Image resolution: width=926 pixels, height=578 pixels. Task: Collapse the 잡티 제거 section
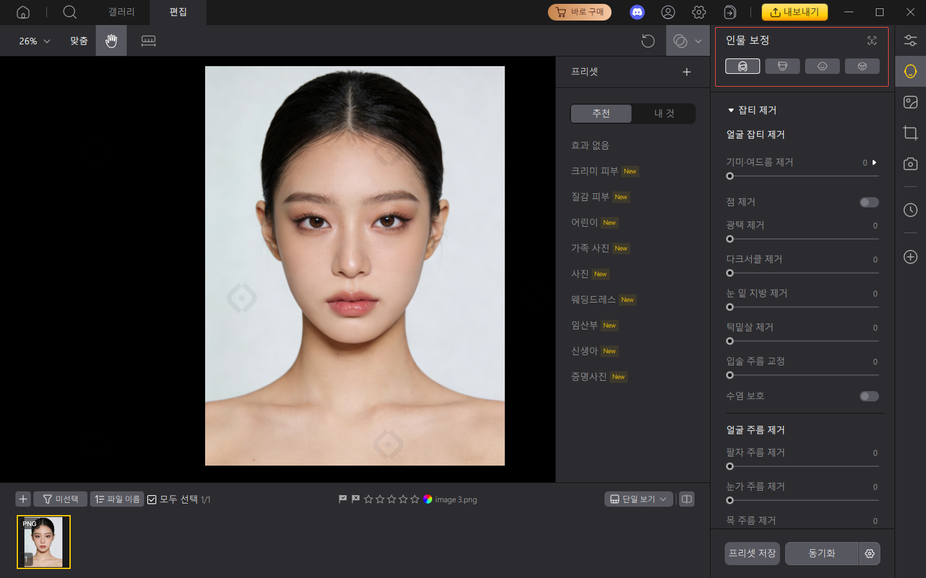(731, 110)
